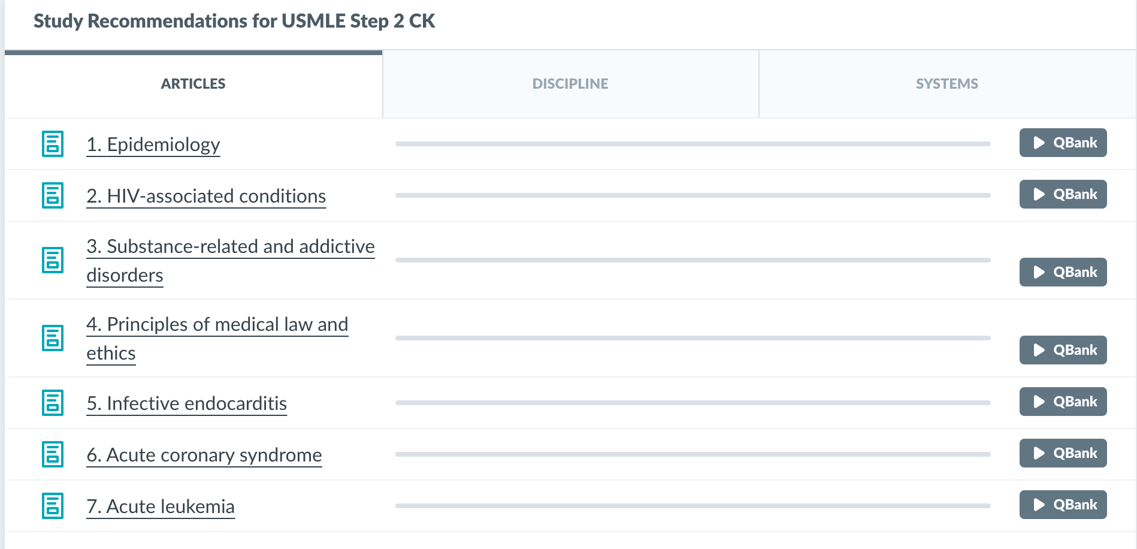Launch QBank for HIV-associated conditions
The width and height of the screenshot is (1137, 549).
[x=1063, y=194]
